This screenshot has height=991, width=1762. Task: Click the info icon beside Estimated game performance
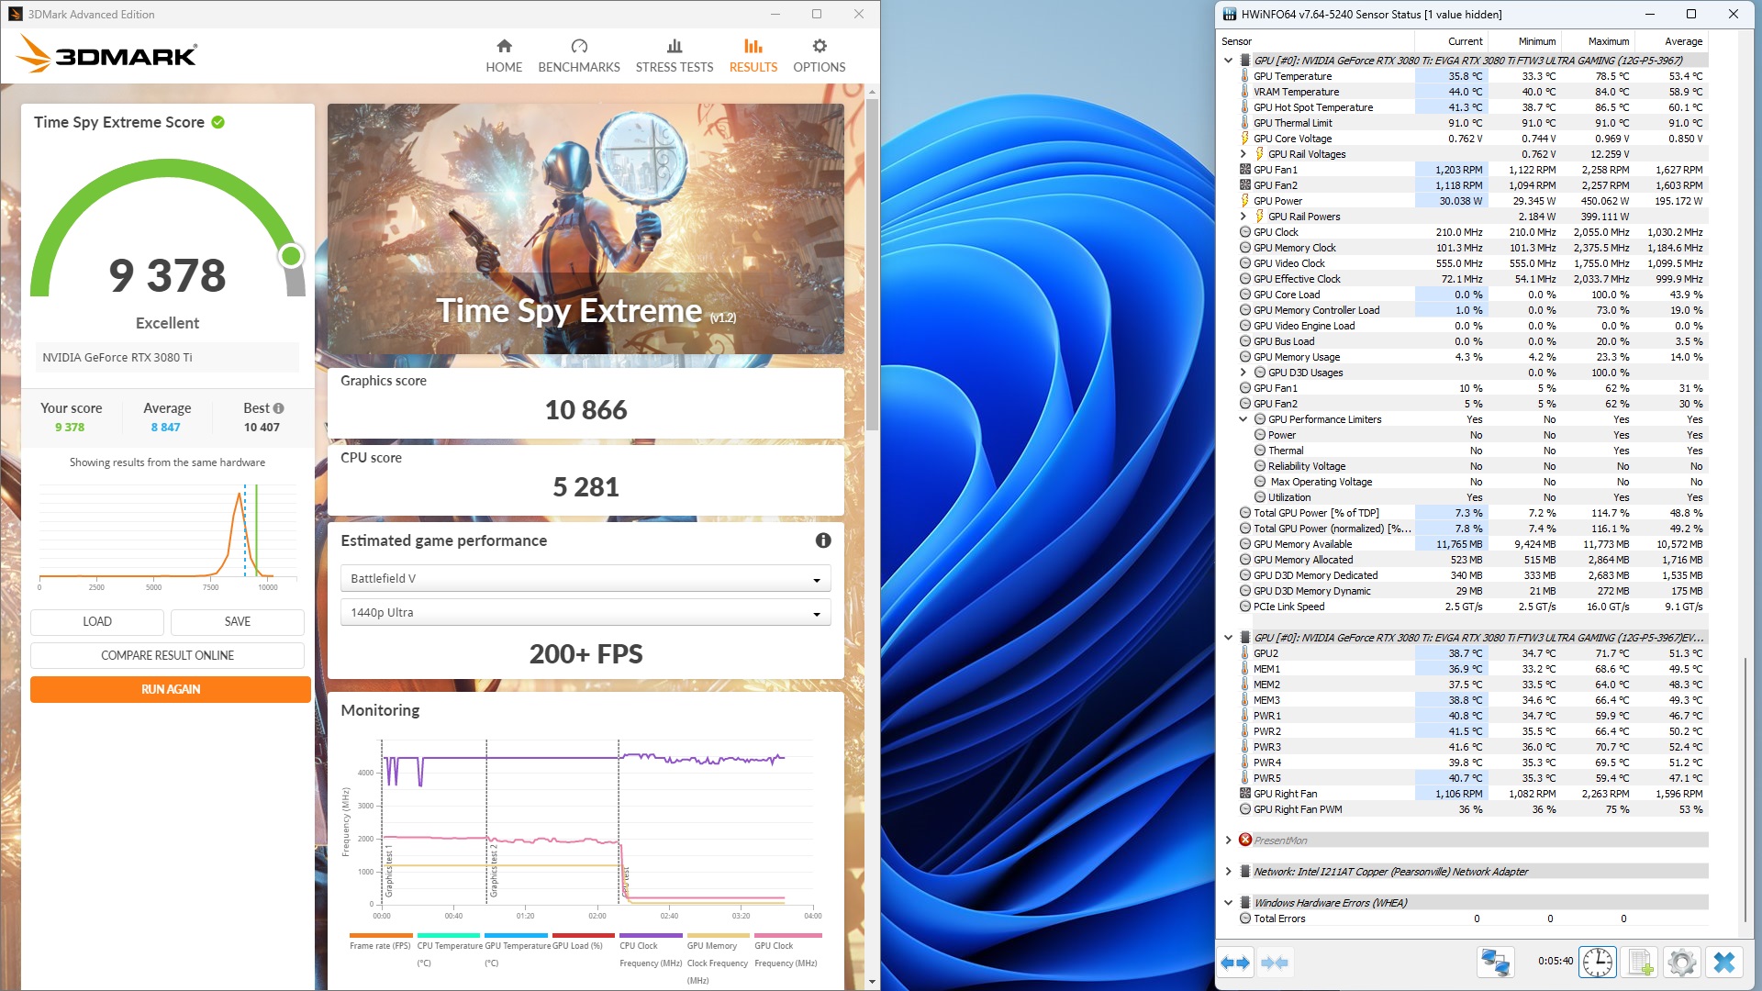coord(823,540)
